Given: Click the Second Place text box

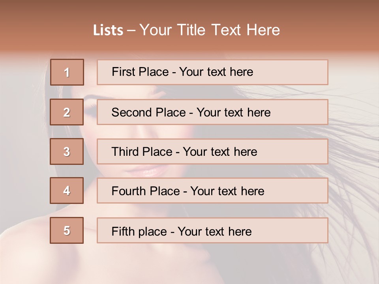Looking at the screenshot, I should tap(212, 112).
